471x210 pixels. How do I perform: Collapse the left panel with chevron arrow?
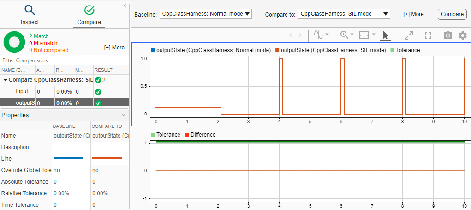pos(125,6)
